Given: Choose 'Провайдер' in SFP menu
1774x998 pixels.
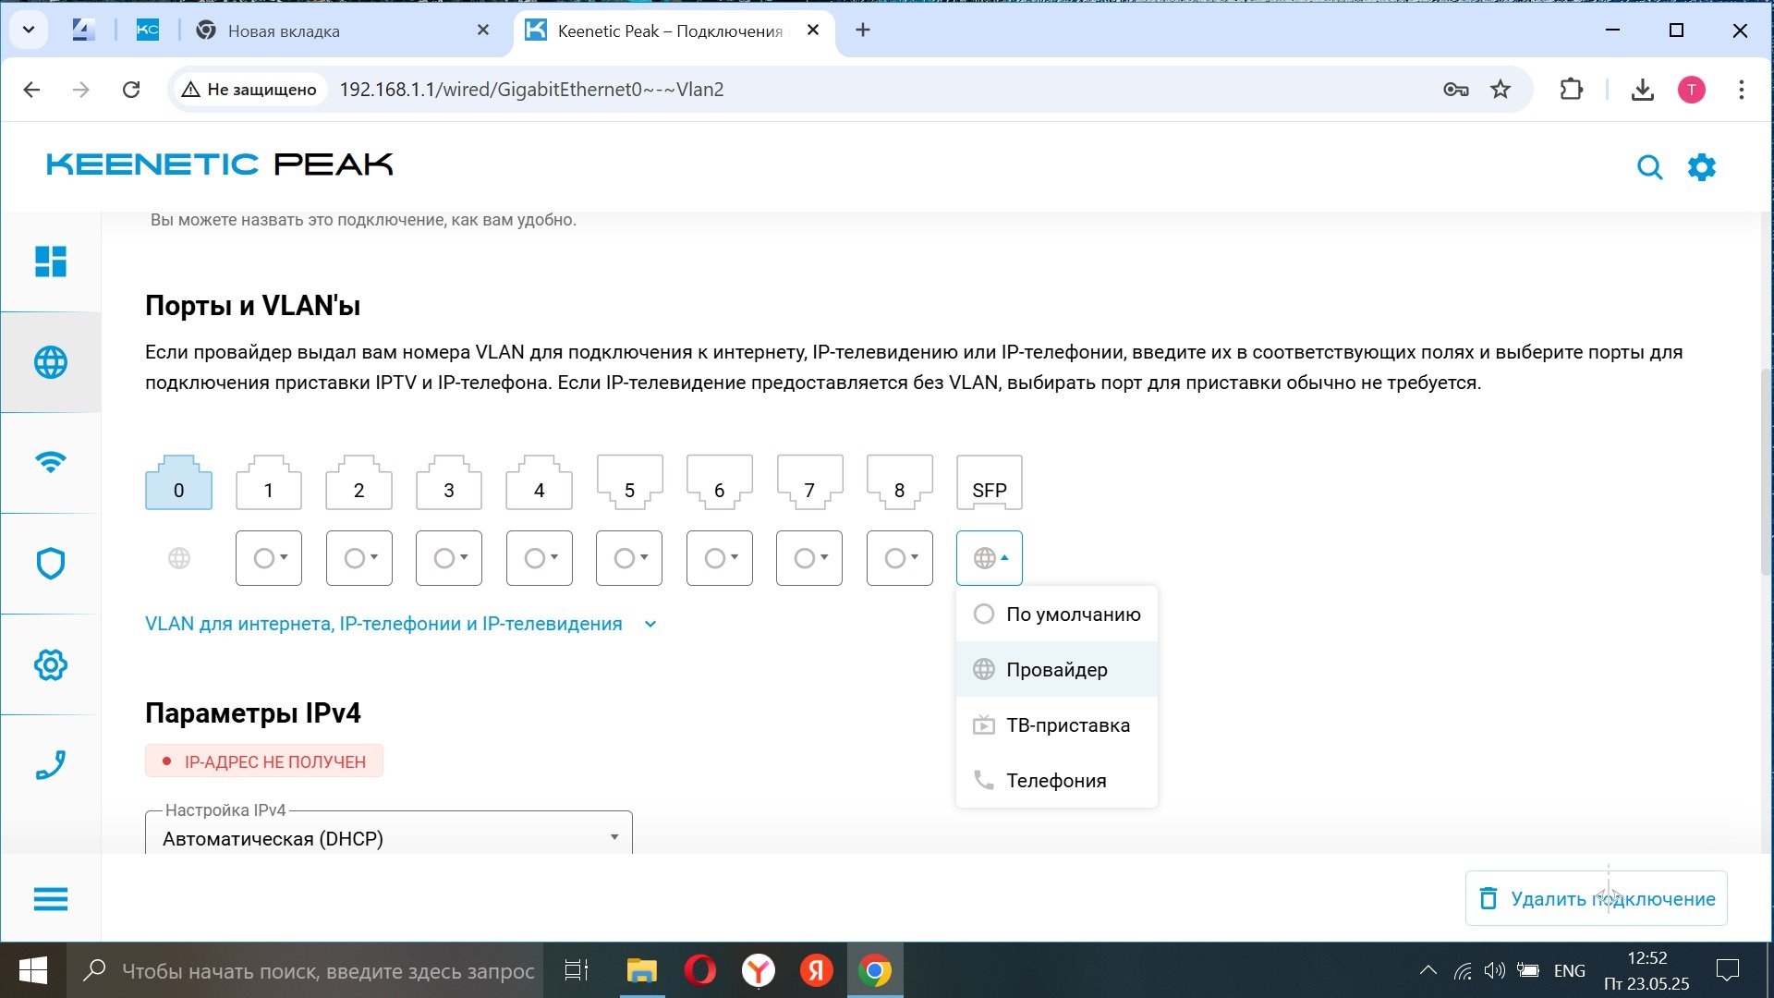Looking at the screenshot, I should click(x=1057, y=670).
